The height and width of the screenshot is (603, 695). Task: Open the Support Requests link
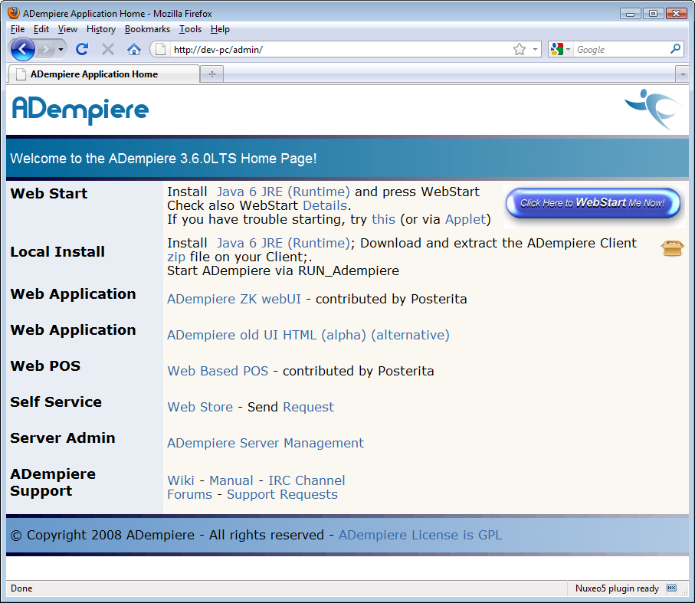point(282,494)
